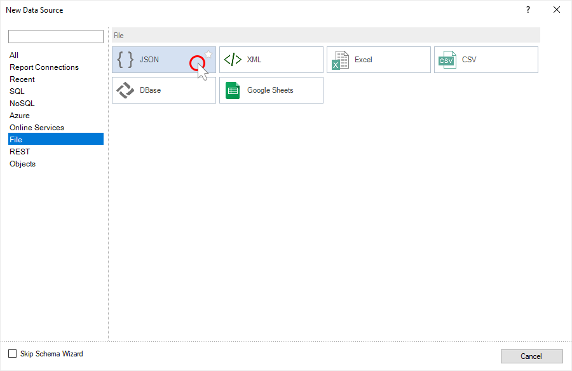Image resolution: width=572 pixels, height=371 pixels.
Task: Go to the NoSQL category
Action: (22, 104)
